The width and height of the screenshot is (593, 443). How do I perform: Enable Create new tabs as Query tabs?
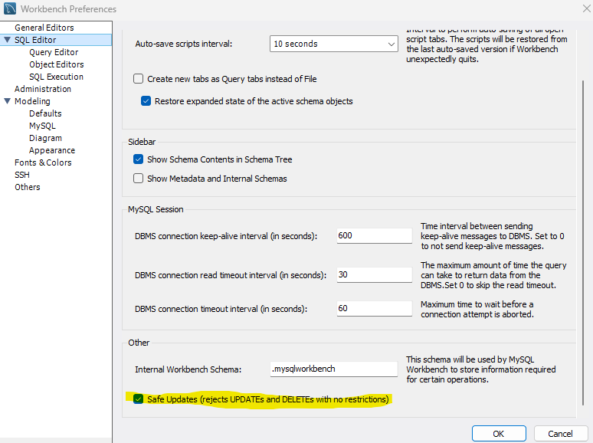point(139,79)
